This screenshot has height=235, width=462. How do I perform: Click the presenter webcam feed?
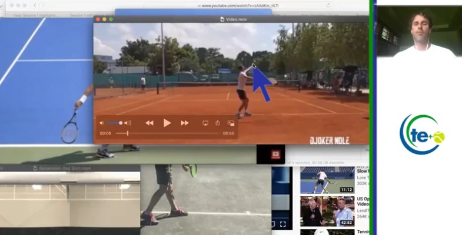point(420,31)
